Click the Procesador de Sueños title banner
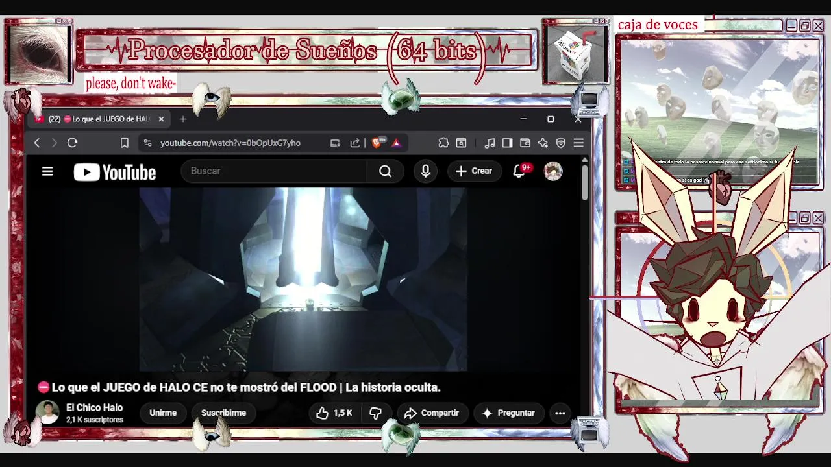Screen dimensions: 831x467 click(306, 50)
